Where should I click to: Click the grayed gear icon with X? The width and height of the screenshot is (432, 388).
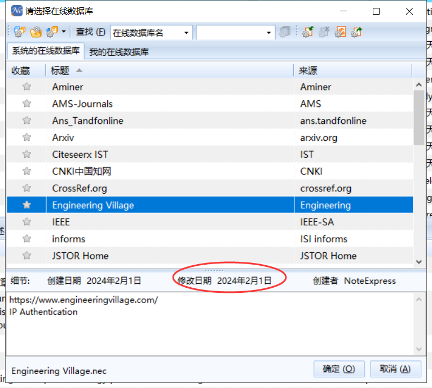coord(324,32)
